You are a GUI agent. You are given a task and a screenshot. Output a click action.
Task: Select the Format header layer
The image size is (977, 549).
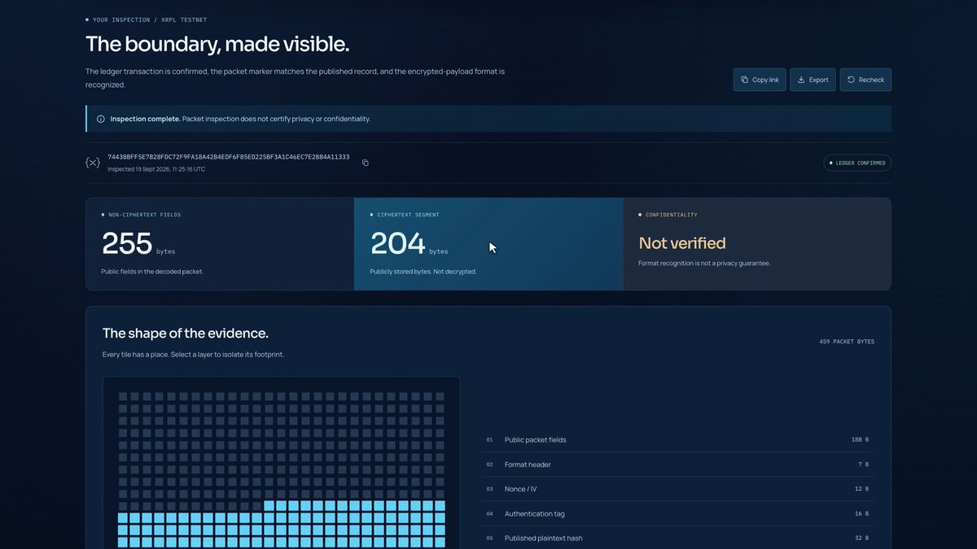(x=677, y=464)
